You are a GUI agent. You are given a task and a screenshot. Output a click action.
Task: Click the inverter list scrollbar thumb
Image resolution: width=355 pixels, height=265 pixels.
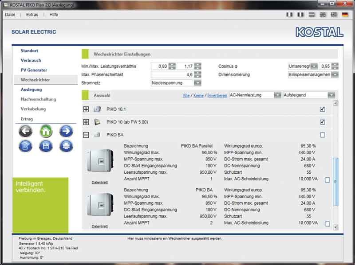pos(335,182)
